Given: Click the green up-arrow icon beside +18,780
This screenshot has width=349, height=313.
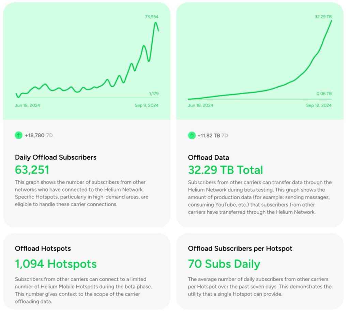Looking at the screenshot, I should 18,136.
